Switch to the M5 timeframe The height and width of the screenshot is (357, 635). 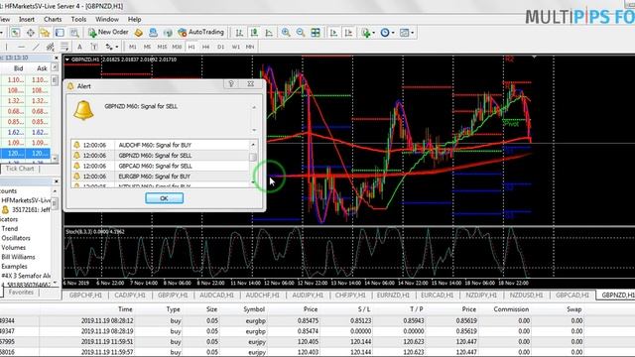tap(148, 47)
